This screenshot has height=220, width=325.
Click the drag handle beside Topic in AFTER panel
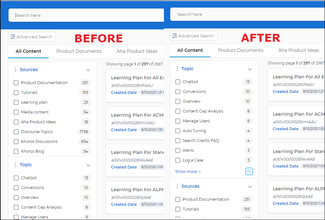(177, 69)
